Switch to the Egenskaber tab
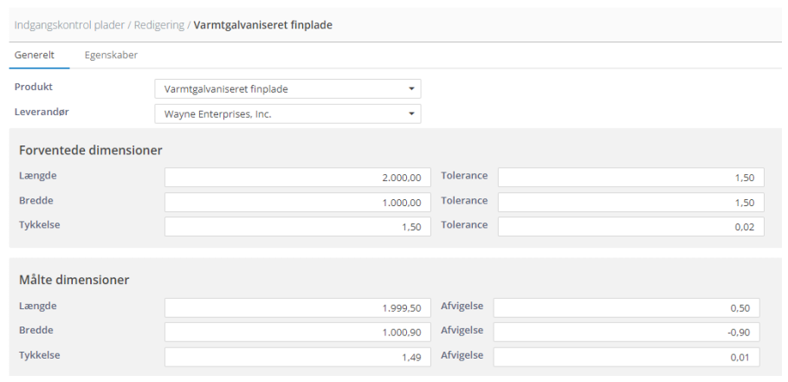 pos(111,55)
